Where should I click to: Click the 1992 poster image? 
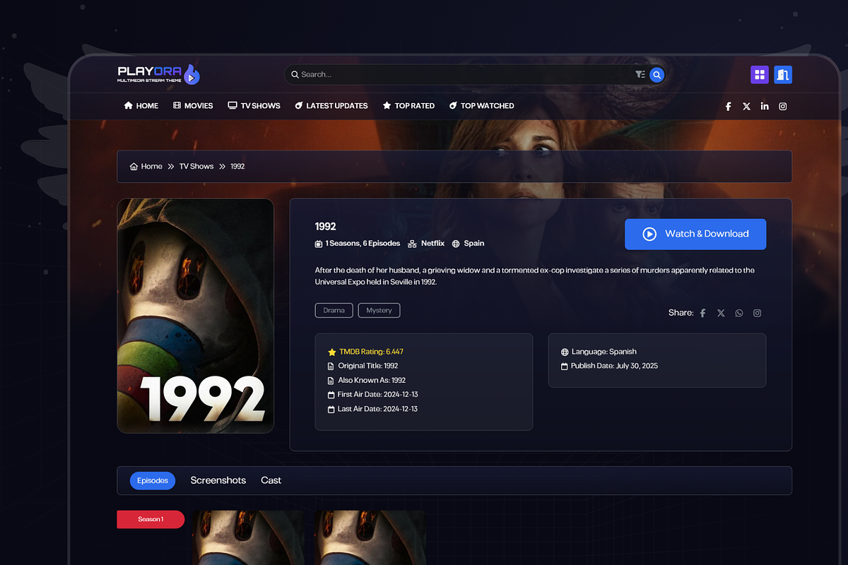pyautogui.click(x=196, y=316)
